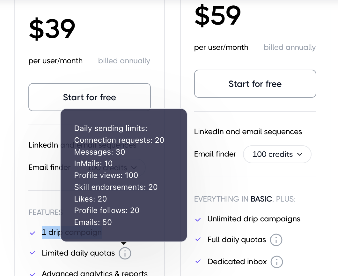Click the Unlimited drip campaigns feature label
The image size is (338, 276).
pyautogui.click(x=254, y=219)
